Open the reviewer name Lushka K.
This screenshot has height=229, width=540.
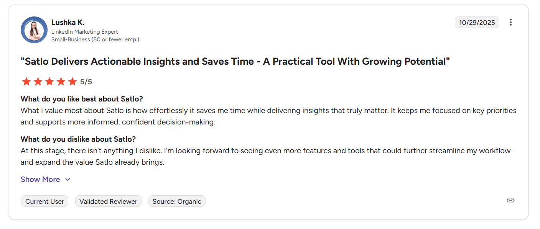(68, 22)
